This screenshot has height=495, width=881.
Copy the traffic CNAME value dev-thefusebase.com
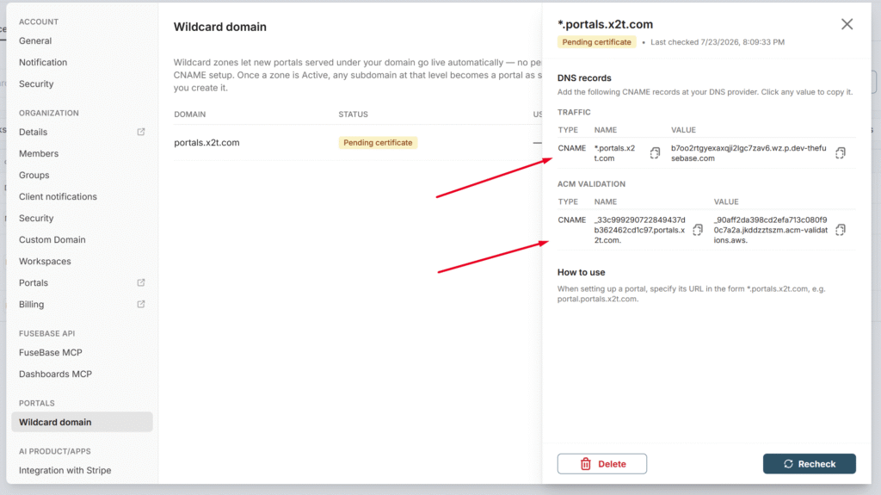(x=840, y=153)
